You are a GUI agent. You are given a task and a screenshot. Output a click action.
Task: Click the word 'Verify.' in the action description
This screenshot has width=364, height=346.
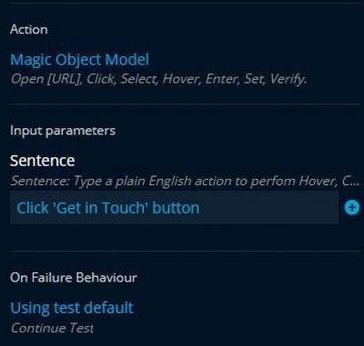pos(288,80)
